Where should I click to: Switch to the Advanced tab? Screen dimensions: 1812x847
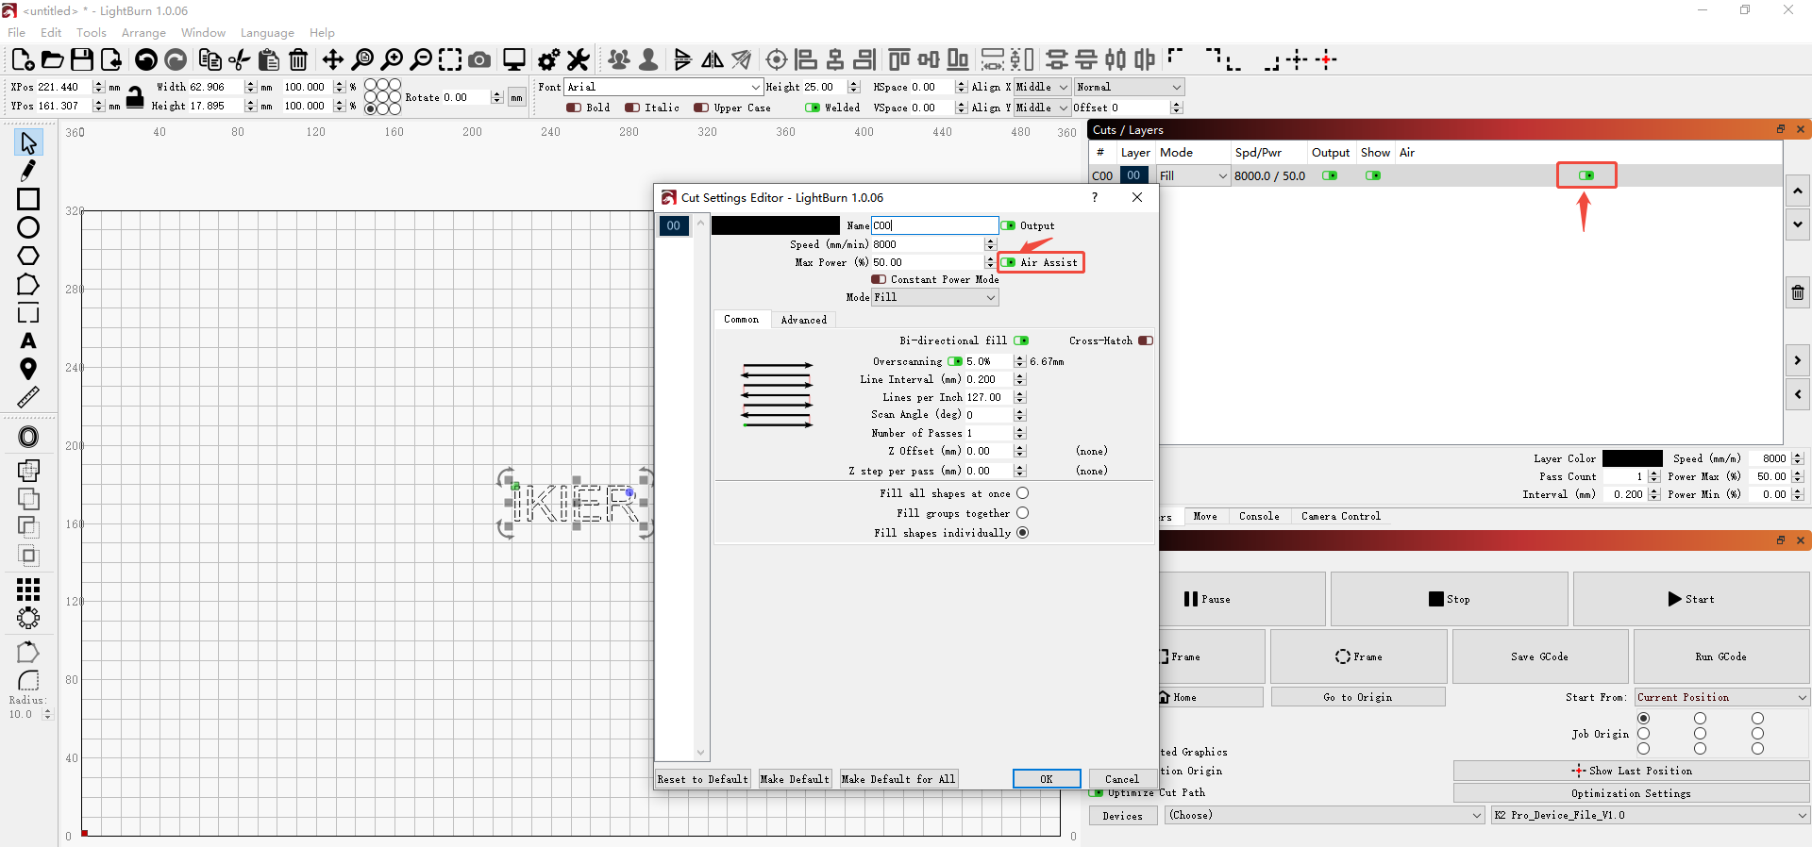click(x=803, y=320)
